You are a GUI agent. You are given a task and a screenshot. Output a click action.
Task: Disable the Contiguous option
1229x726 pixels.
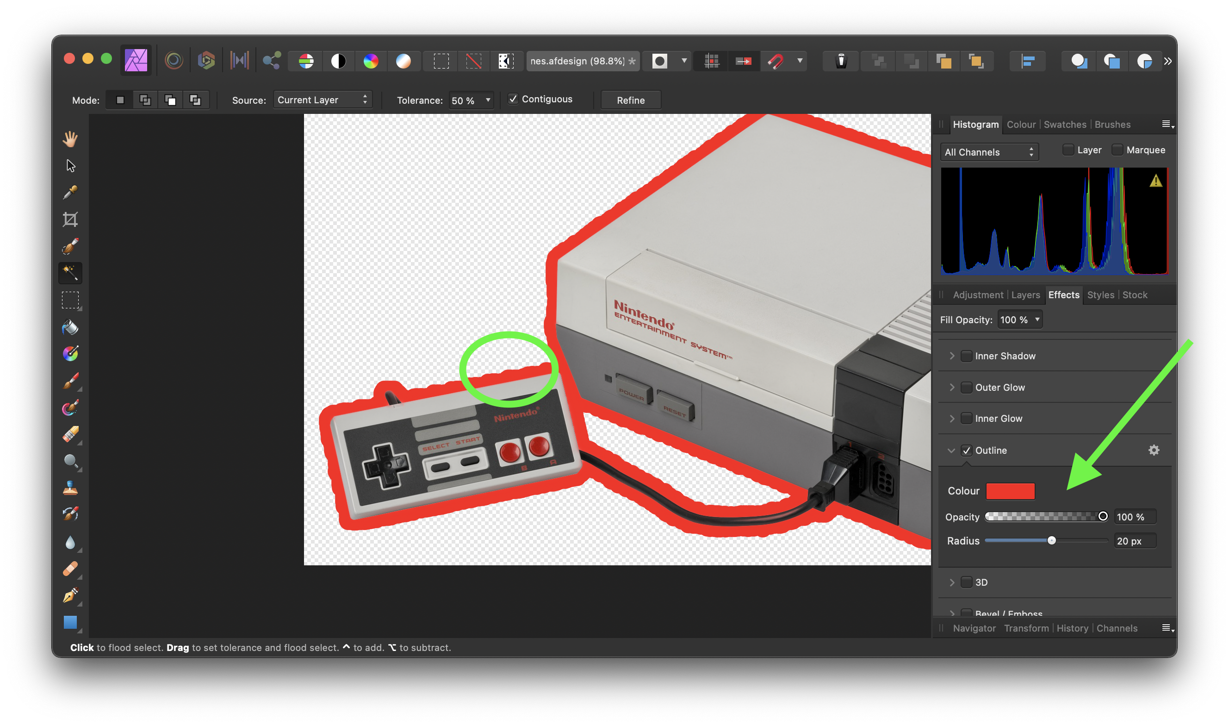coord(513,99)
